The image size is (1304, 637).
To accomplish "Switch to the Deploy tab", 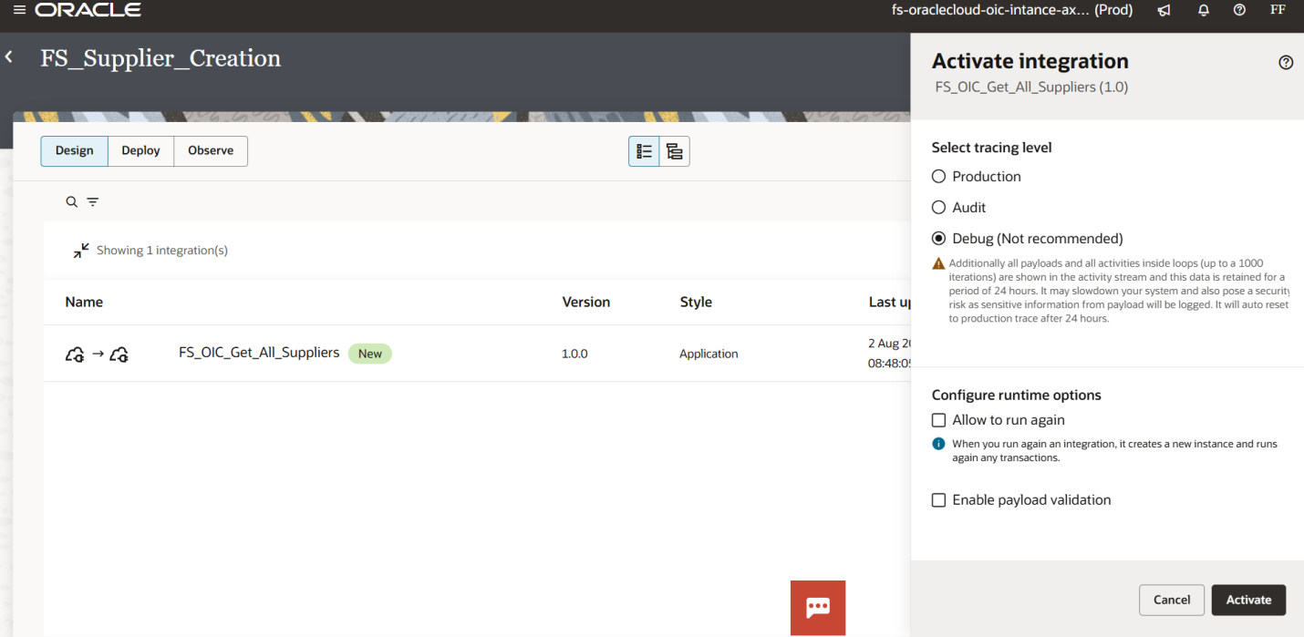I will pos(141,151).
